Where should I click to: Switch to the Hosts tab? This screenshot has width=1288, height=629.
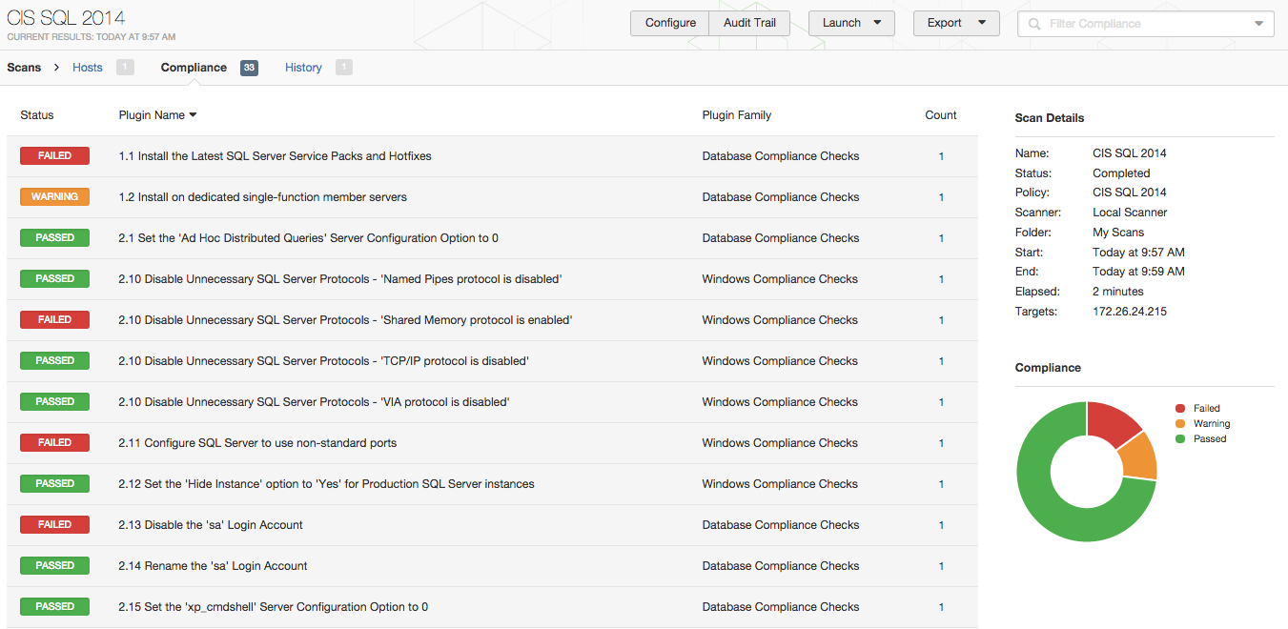click(x=88, y=68)
